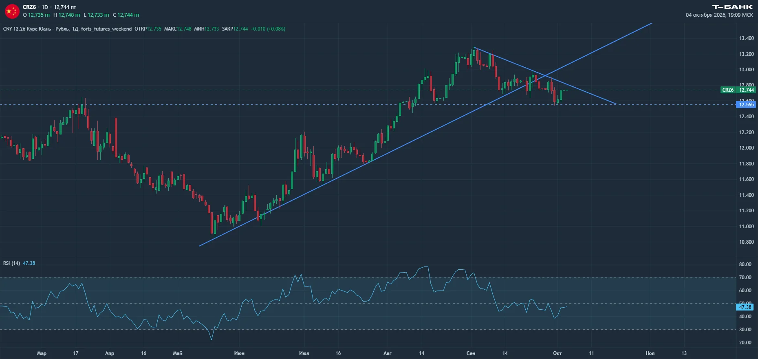Click the chart title 'CNY-12.26 Курс Юань - Рубль'
This screenshot has width=758, height=359.
tap(36, 29)
